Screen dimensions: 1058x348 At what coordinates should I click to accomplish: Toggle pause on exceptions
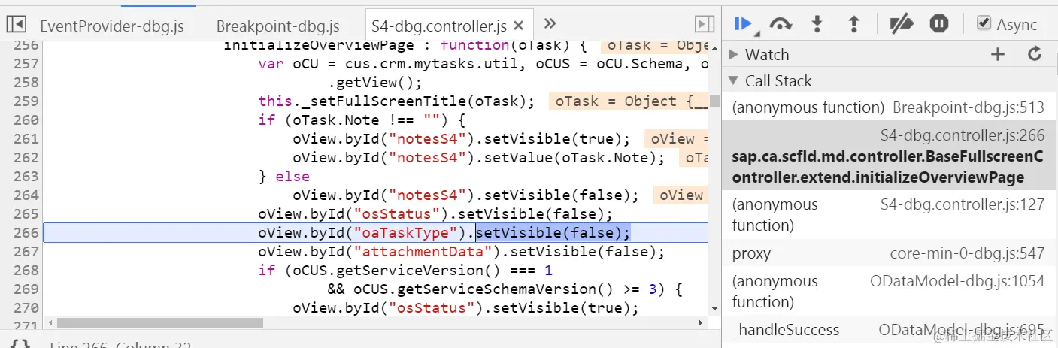[939, 24]
